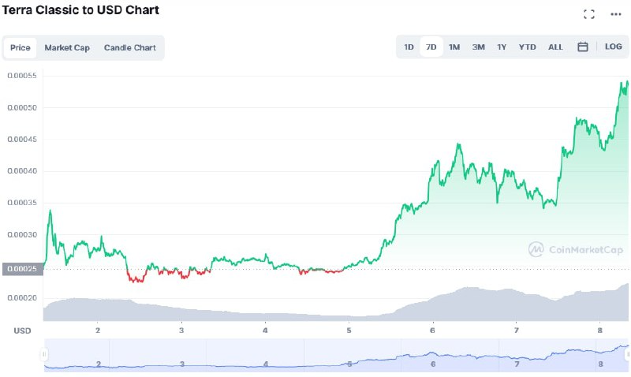
Task: Open the calendar date range picker
Action: click(582, 47)
